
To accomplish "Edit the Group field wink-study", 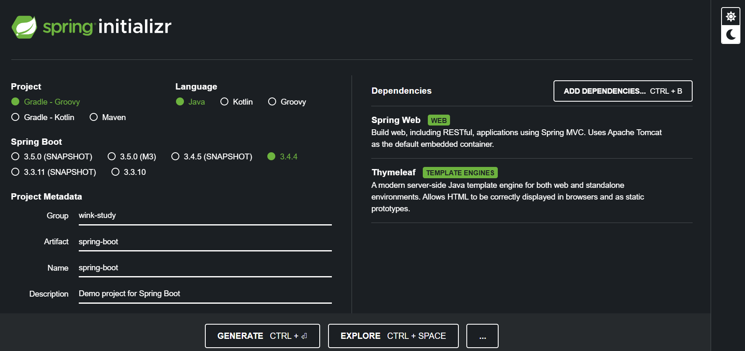I will (x=205, y=216).
